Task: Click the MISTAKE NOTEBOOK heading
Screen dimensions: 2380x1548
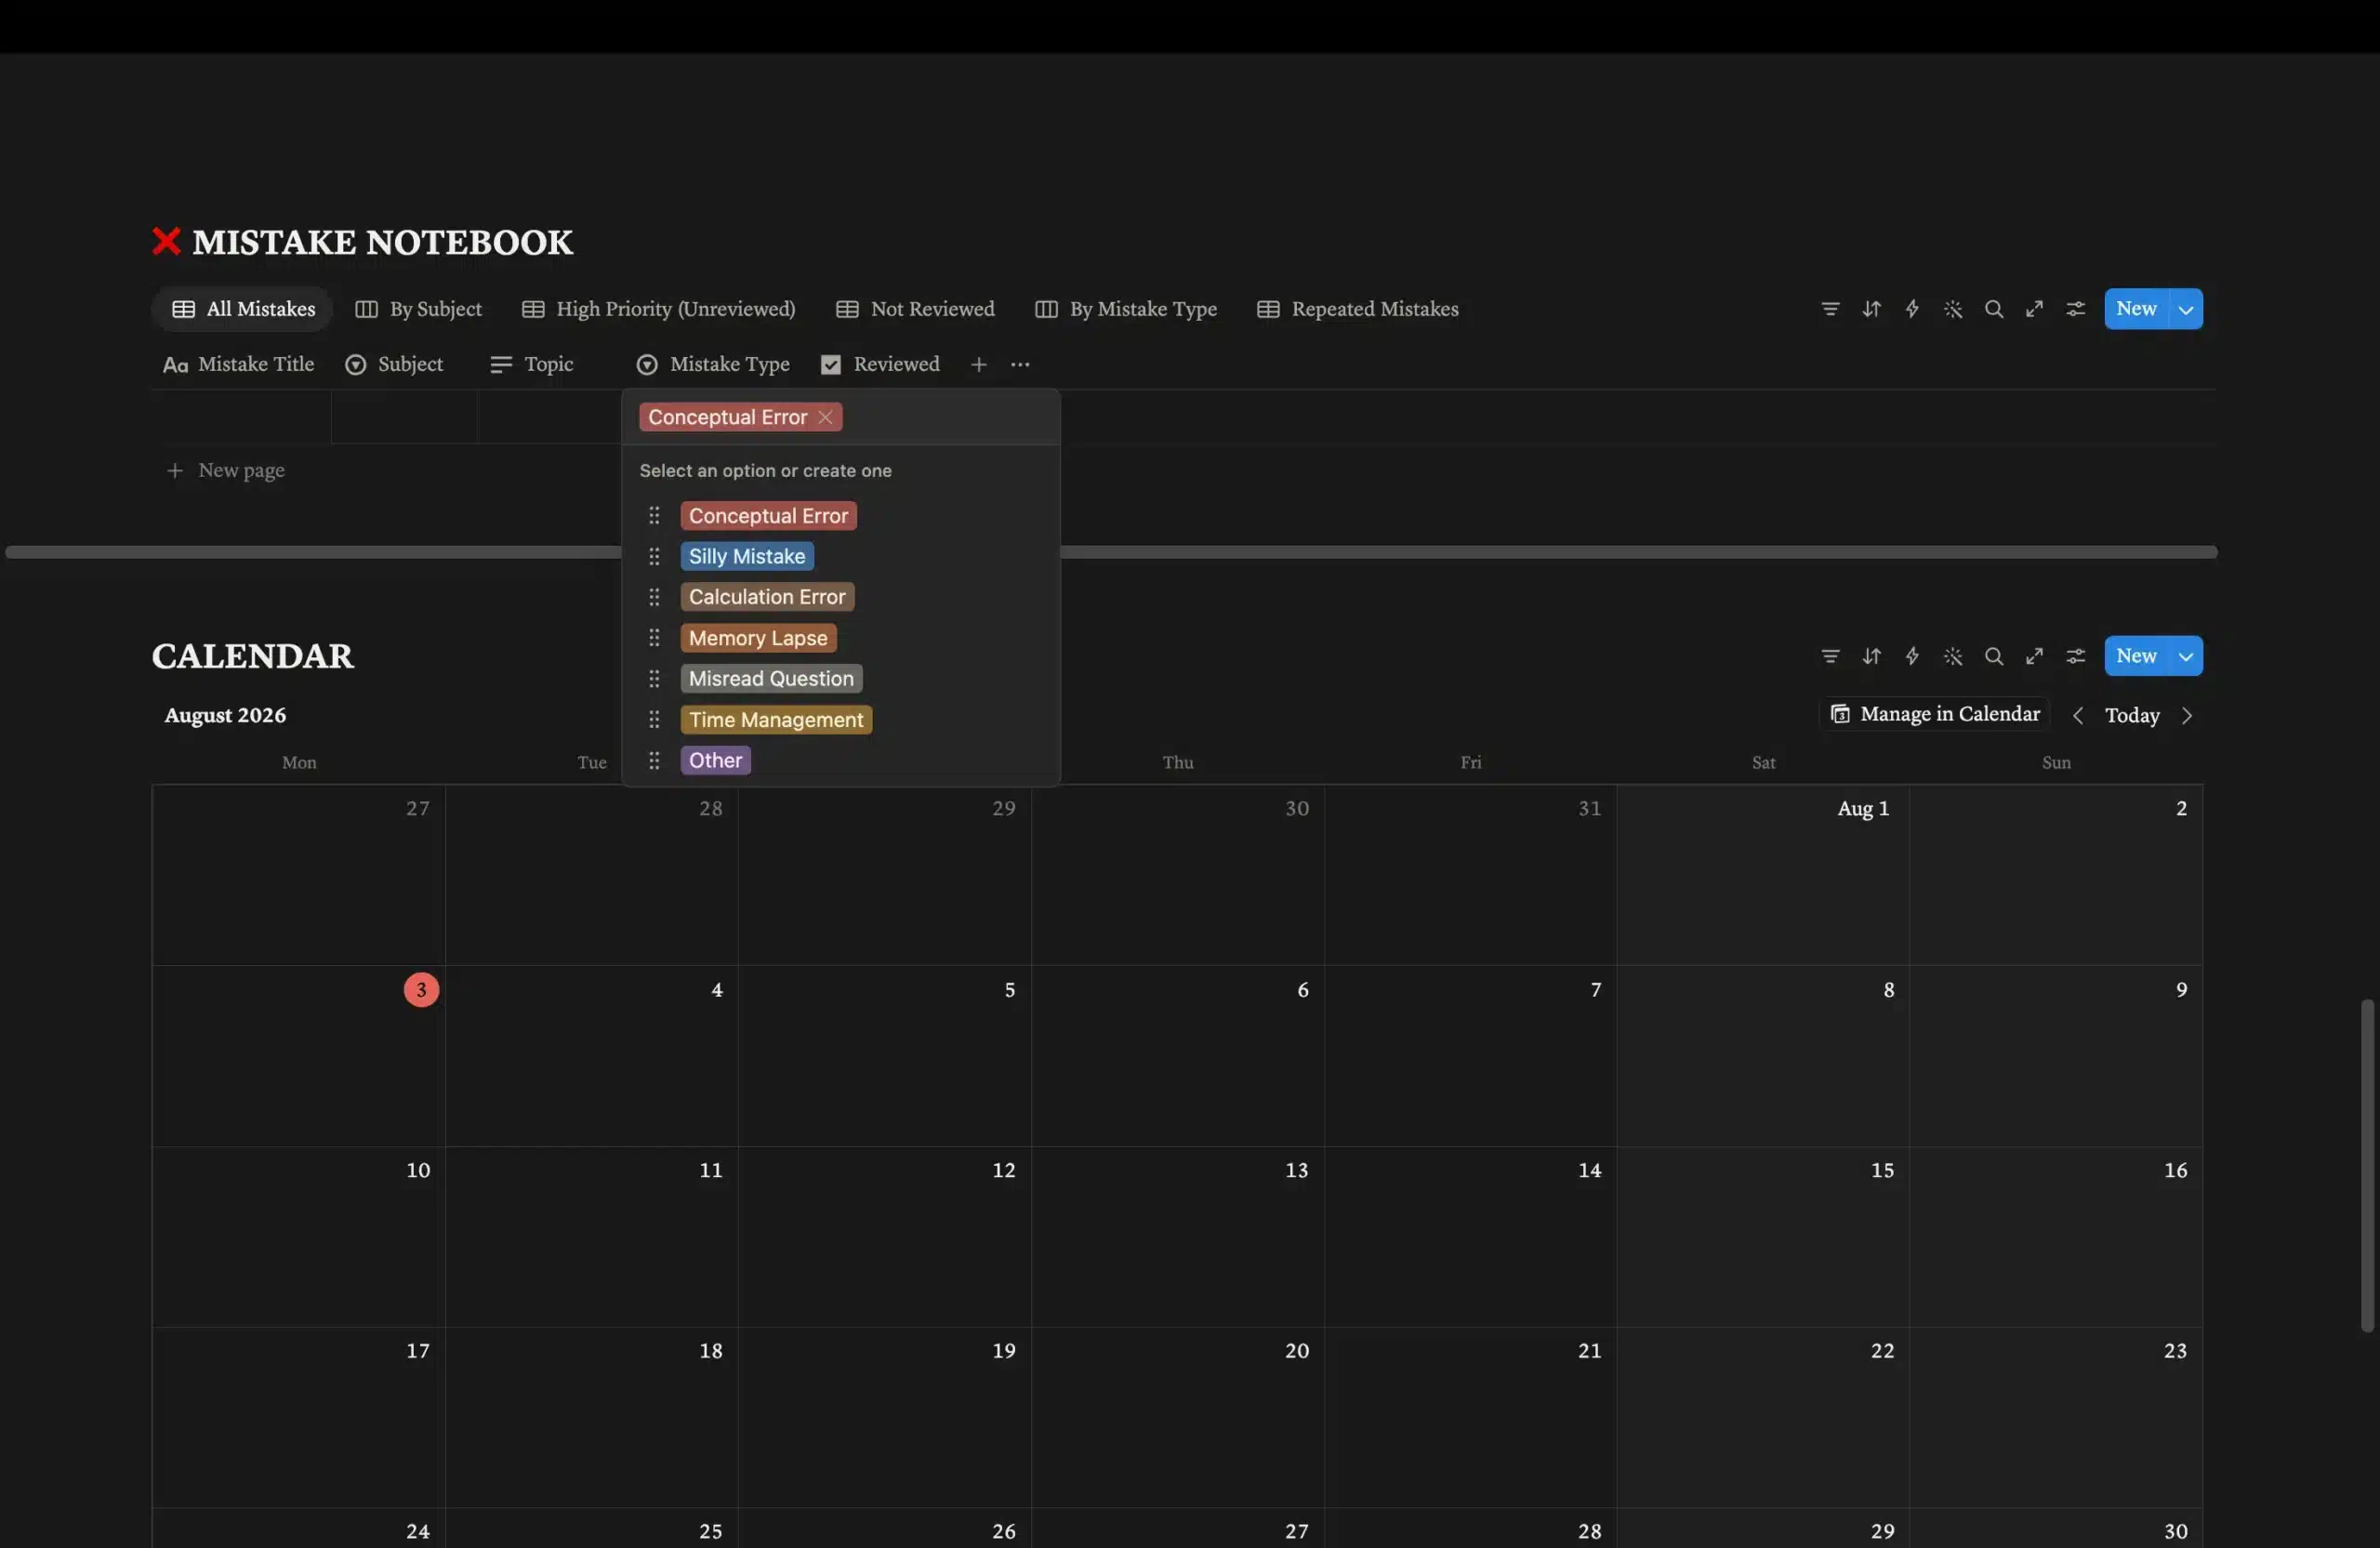Action: pos(382,242)
